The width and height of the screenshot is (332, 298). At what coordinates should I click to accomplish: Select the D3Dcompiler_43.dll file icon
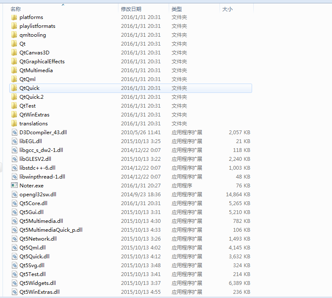point(14,132)
